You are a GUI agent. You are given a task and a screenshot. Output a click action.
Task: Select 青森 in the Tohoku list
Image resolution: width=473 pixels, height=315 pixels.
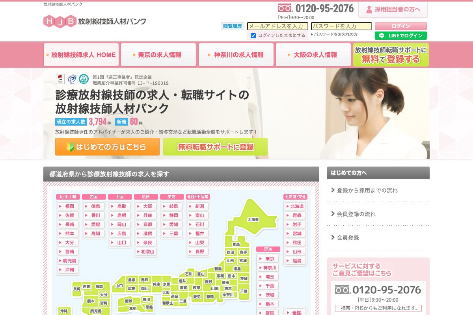click(296, 215)
